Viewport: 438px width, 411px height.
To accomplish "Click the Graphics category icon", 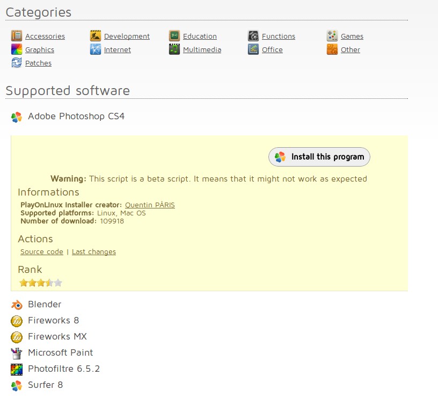I will click(17, 49).
